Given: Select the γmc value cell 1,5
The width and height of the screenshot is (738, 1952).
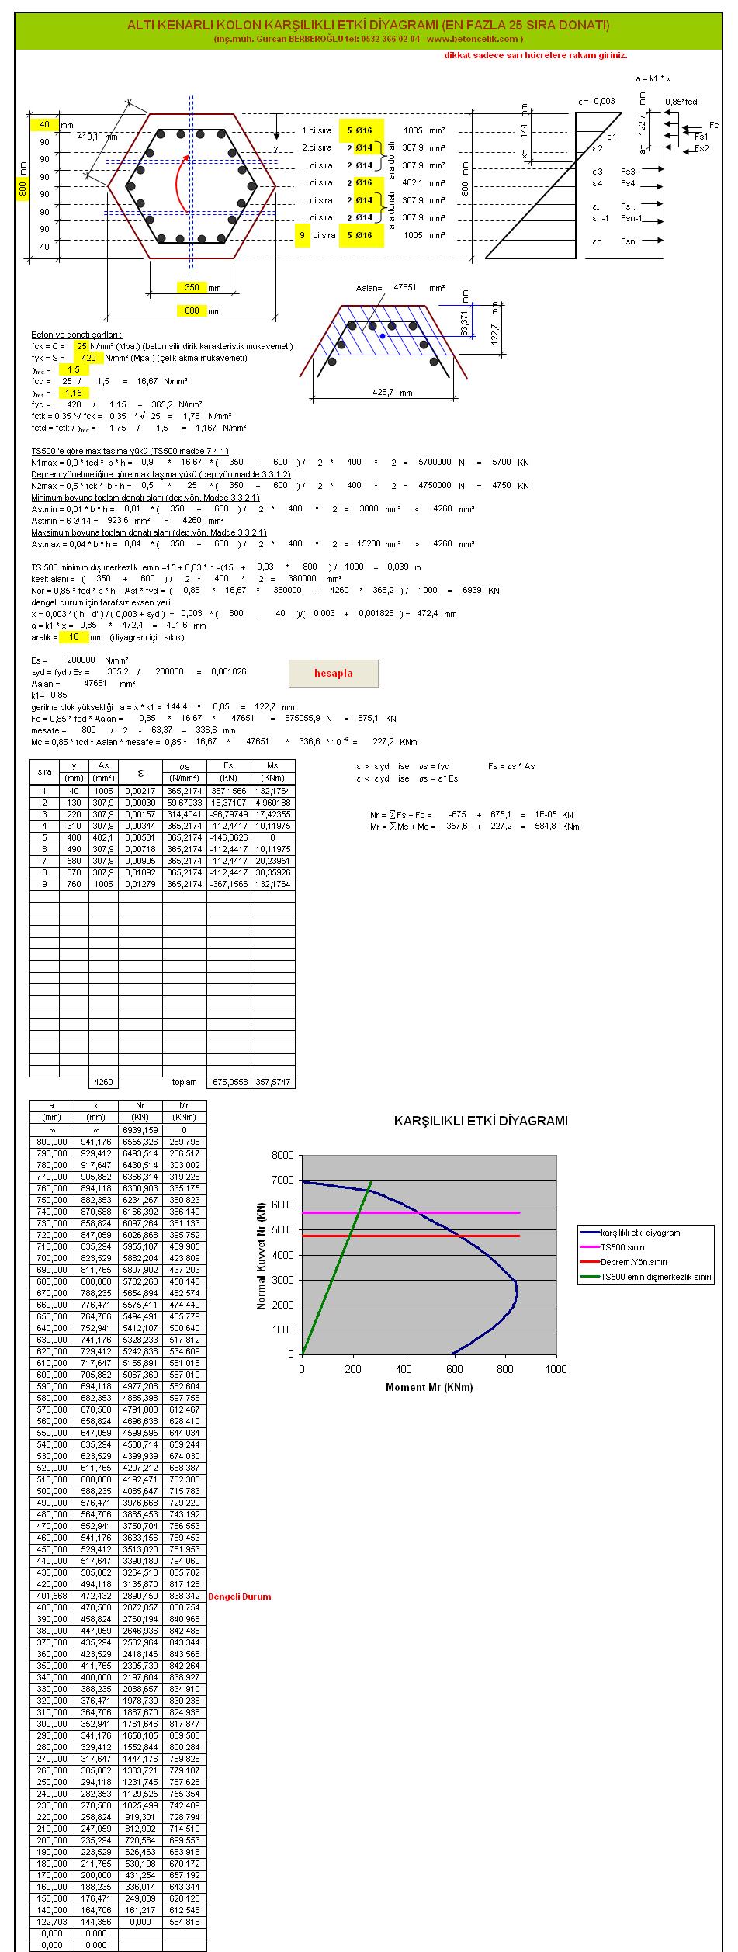Looking at the screenshot, I should coord(74,369).
